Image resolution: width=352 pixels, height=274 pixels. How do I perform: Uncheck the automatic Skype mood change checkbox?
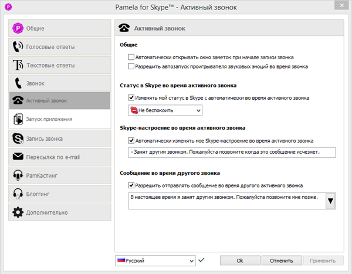[131, 141]
